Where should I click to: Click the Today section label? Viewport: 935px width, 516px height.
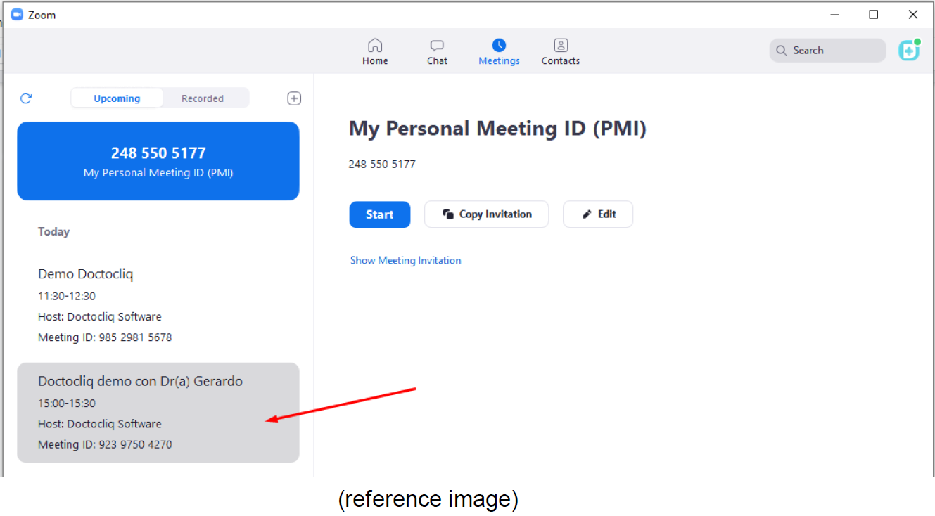tap(53, 231)
